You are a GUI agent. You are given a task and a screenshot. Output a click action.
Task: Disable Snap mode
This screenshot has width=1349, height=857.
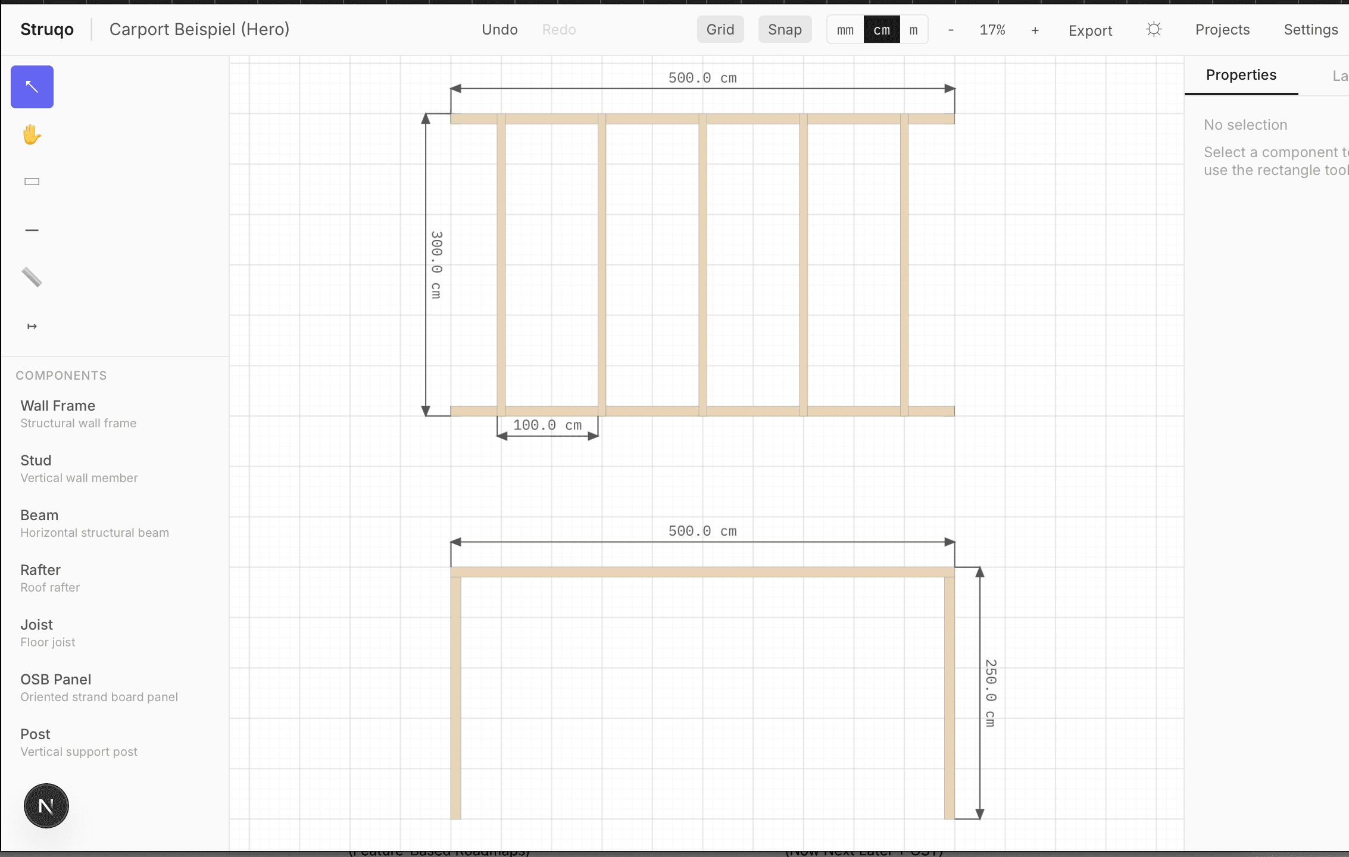click(784, 30)
